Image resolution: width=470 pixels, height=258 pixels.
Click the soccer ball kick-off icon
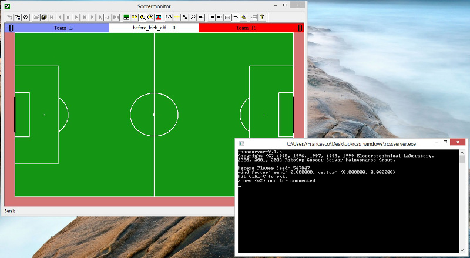(26, 17)
